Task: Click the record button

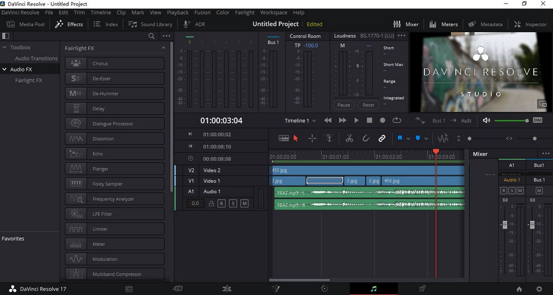Action: click(383, 120)
